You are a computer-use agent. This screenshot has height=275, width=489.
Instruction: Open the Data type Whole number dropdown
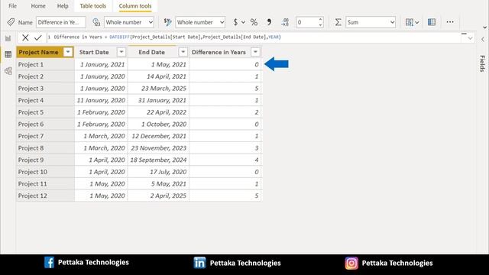(129, 22)
